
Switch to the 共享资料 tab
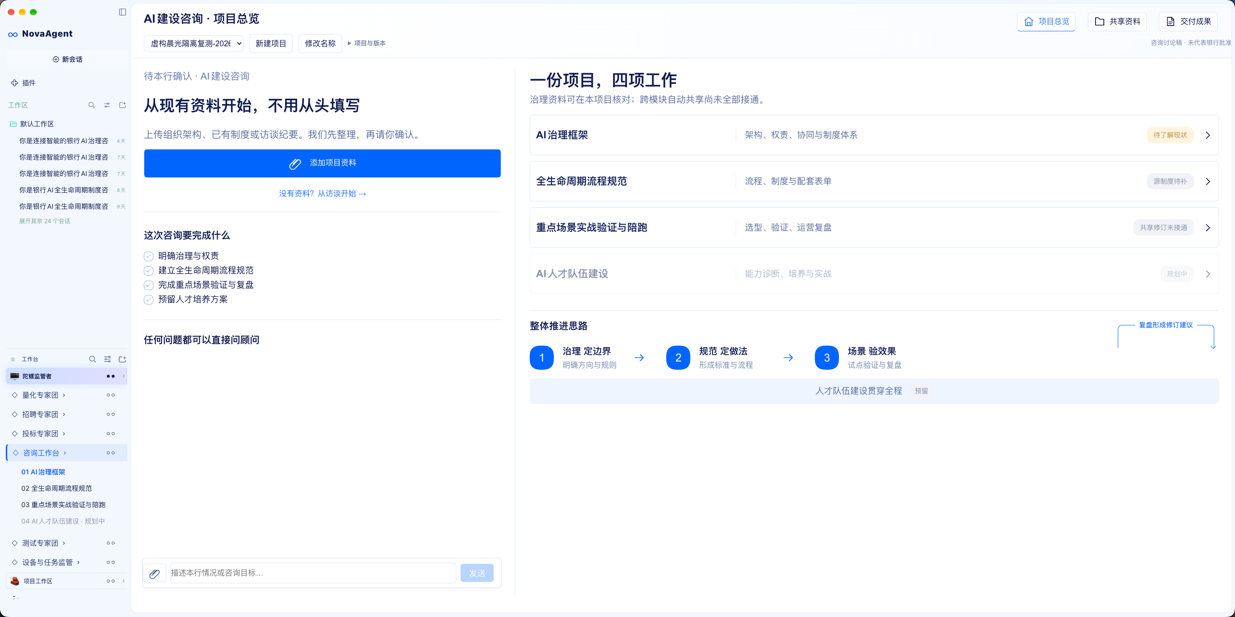tap(1117, 22)
